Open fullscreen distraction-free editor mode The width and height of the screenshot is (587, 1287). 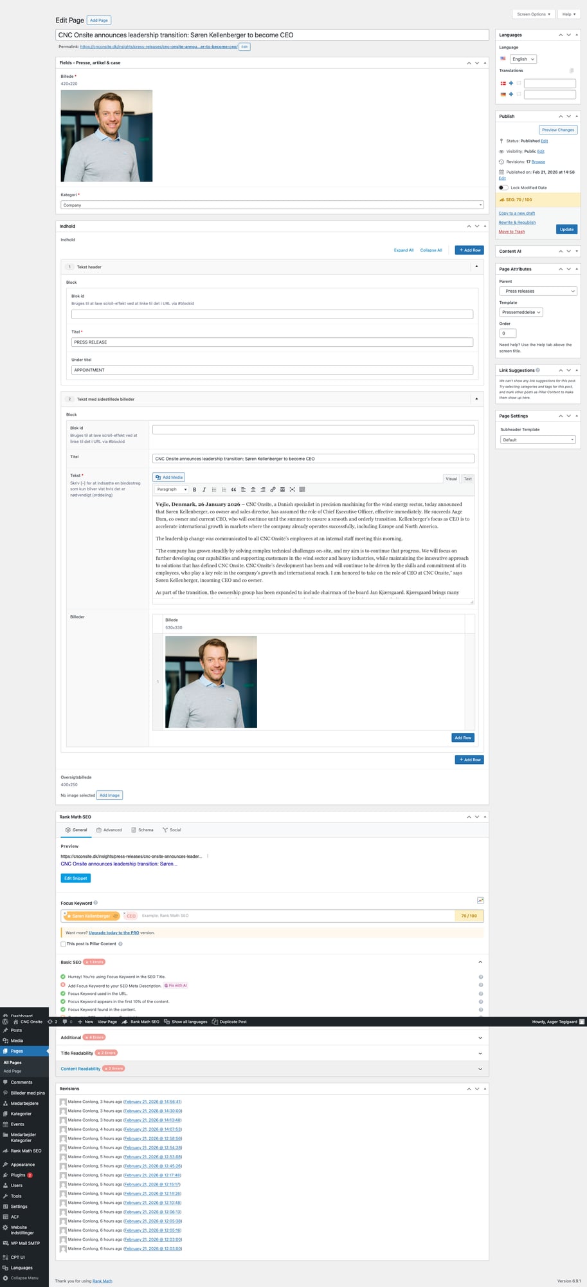[x=292, y=490]
